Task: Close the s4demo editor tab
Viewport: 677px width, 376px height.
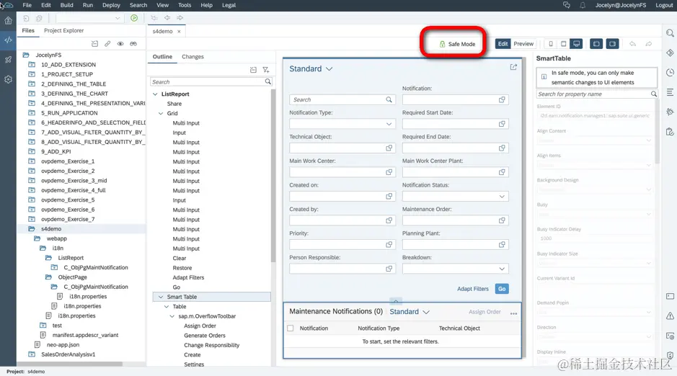Action: [x=179, y=32]
